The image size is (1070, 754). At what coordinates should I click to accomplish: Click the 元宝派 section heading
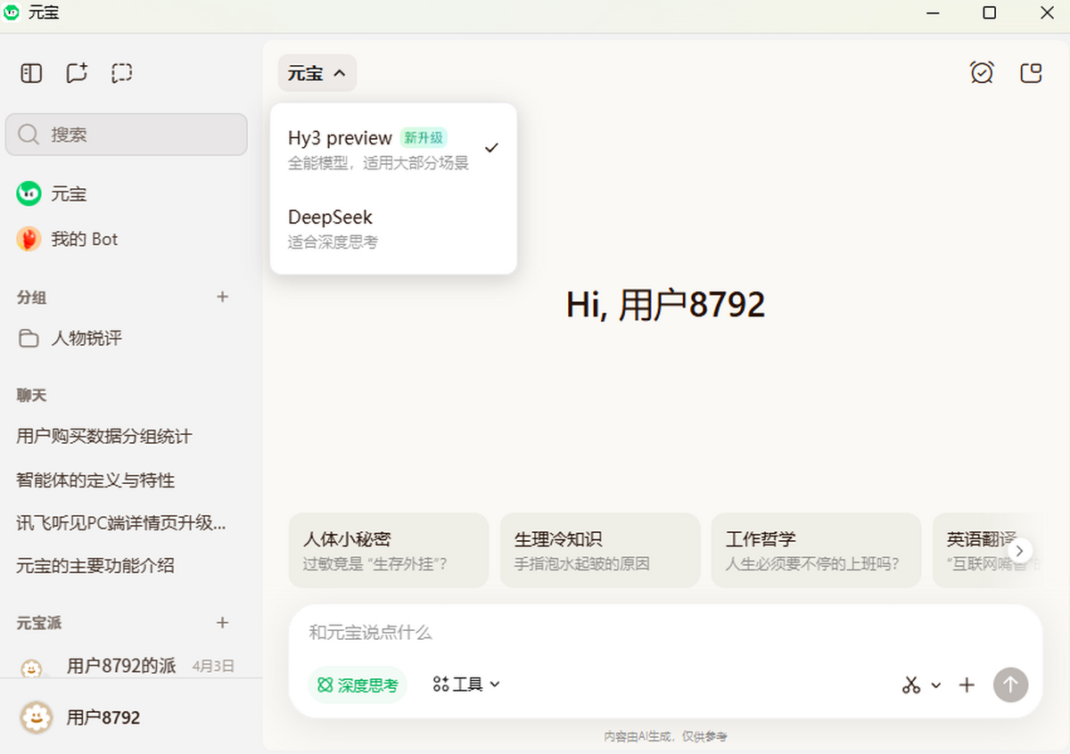click(x=39, y=623)
